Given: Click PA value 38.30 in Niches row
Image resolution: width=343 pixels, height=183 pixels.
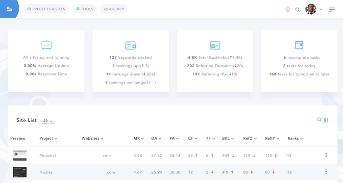Looking at the screenshot, I should 175,172.
